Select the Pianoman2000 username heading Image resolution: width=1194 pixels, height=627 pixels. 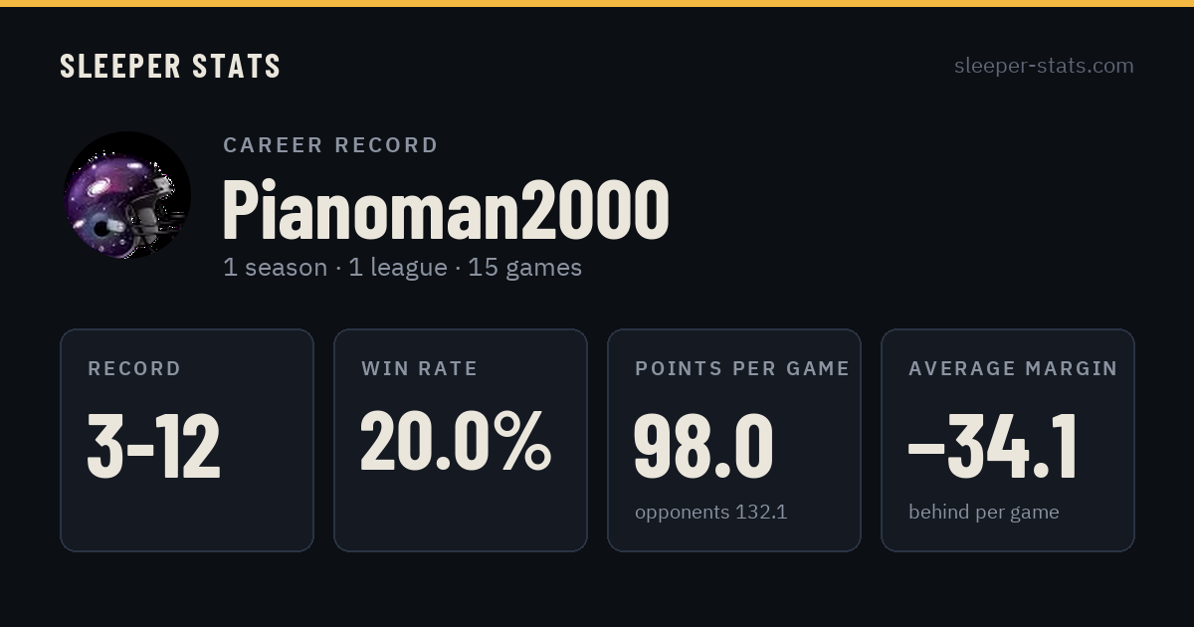(446, 209)
